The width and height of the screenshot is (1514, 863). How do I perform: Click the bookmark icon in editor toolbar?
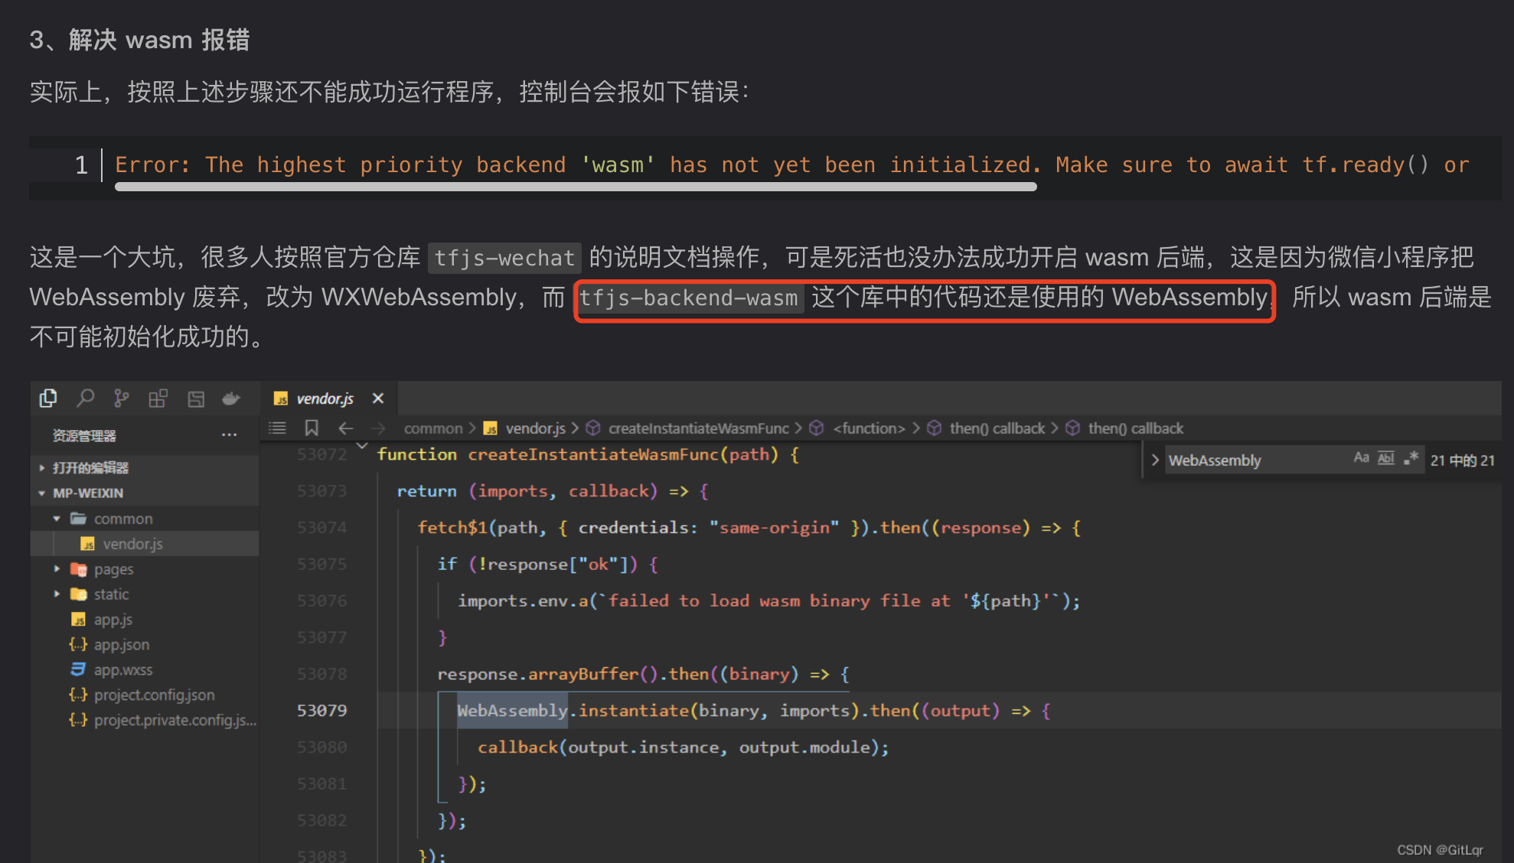pyautogui.click(x=312, y=428)
